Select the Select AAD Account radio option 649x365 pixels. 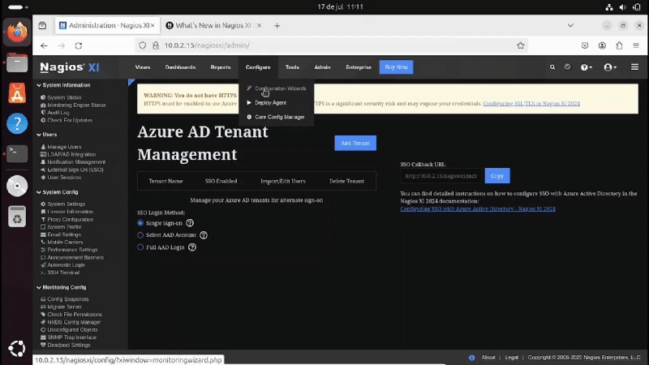pyautogui.click(x=140, y=235)
